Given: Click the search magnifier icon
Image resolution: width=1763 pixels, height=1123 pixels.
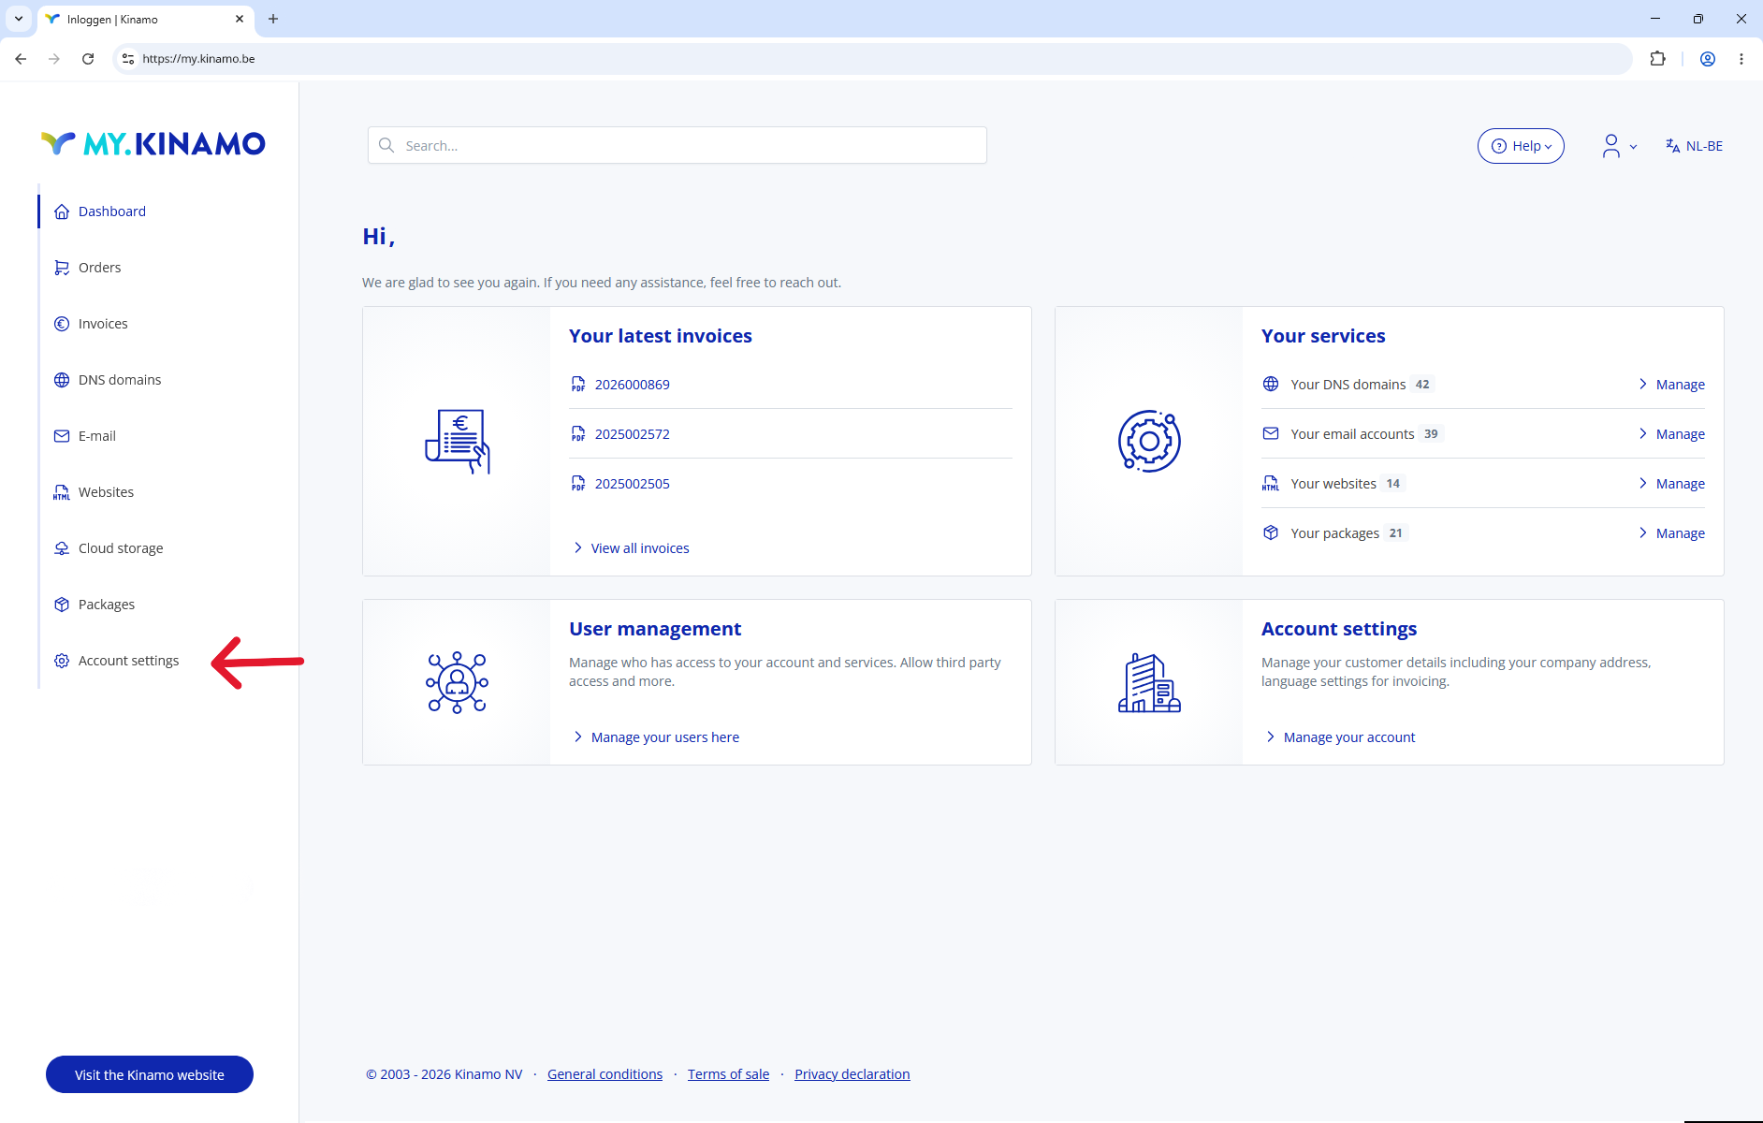Looking at the screenshot, I should pos(386,145).
